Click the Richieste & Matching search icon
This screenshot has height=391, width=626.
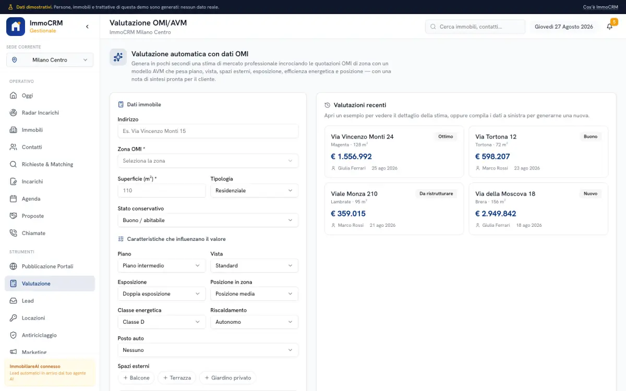click(x=14, y=164)
